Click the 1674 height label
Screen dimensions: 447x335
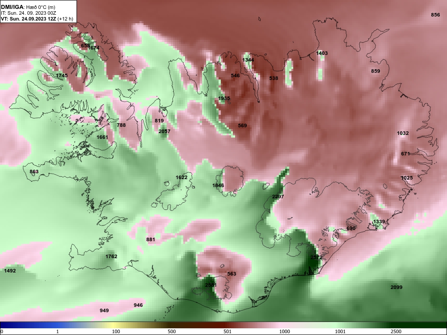click(93, 48)
